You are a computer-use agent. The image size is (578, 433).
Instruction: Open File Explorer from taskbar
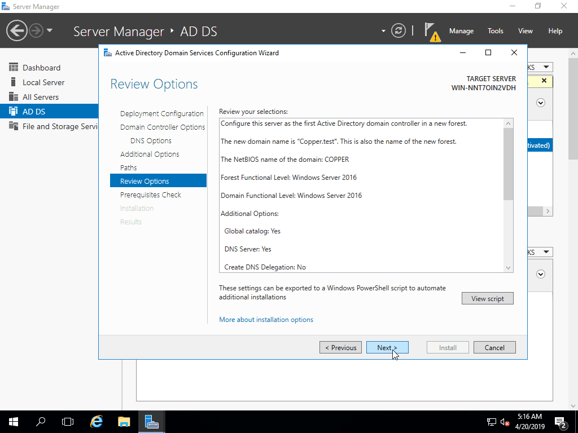(124, 422)
